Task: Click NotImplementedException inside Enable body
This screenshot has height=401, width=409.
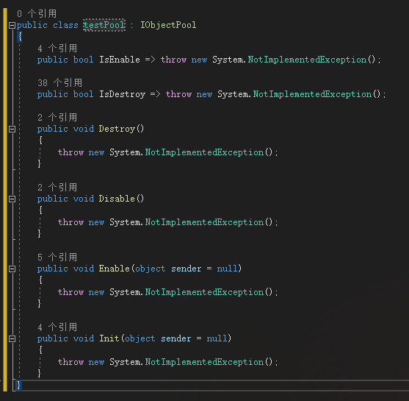Action: click(204, 292)
